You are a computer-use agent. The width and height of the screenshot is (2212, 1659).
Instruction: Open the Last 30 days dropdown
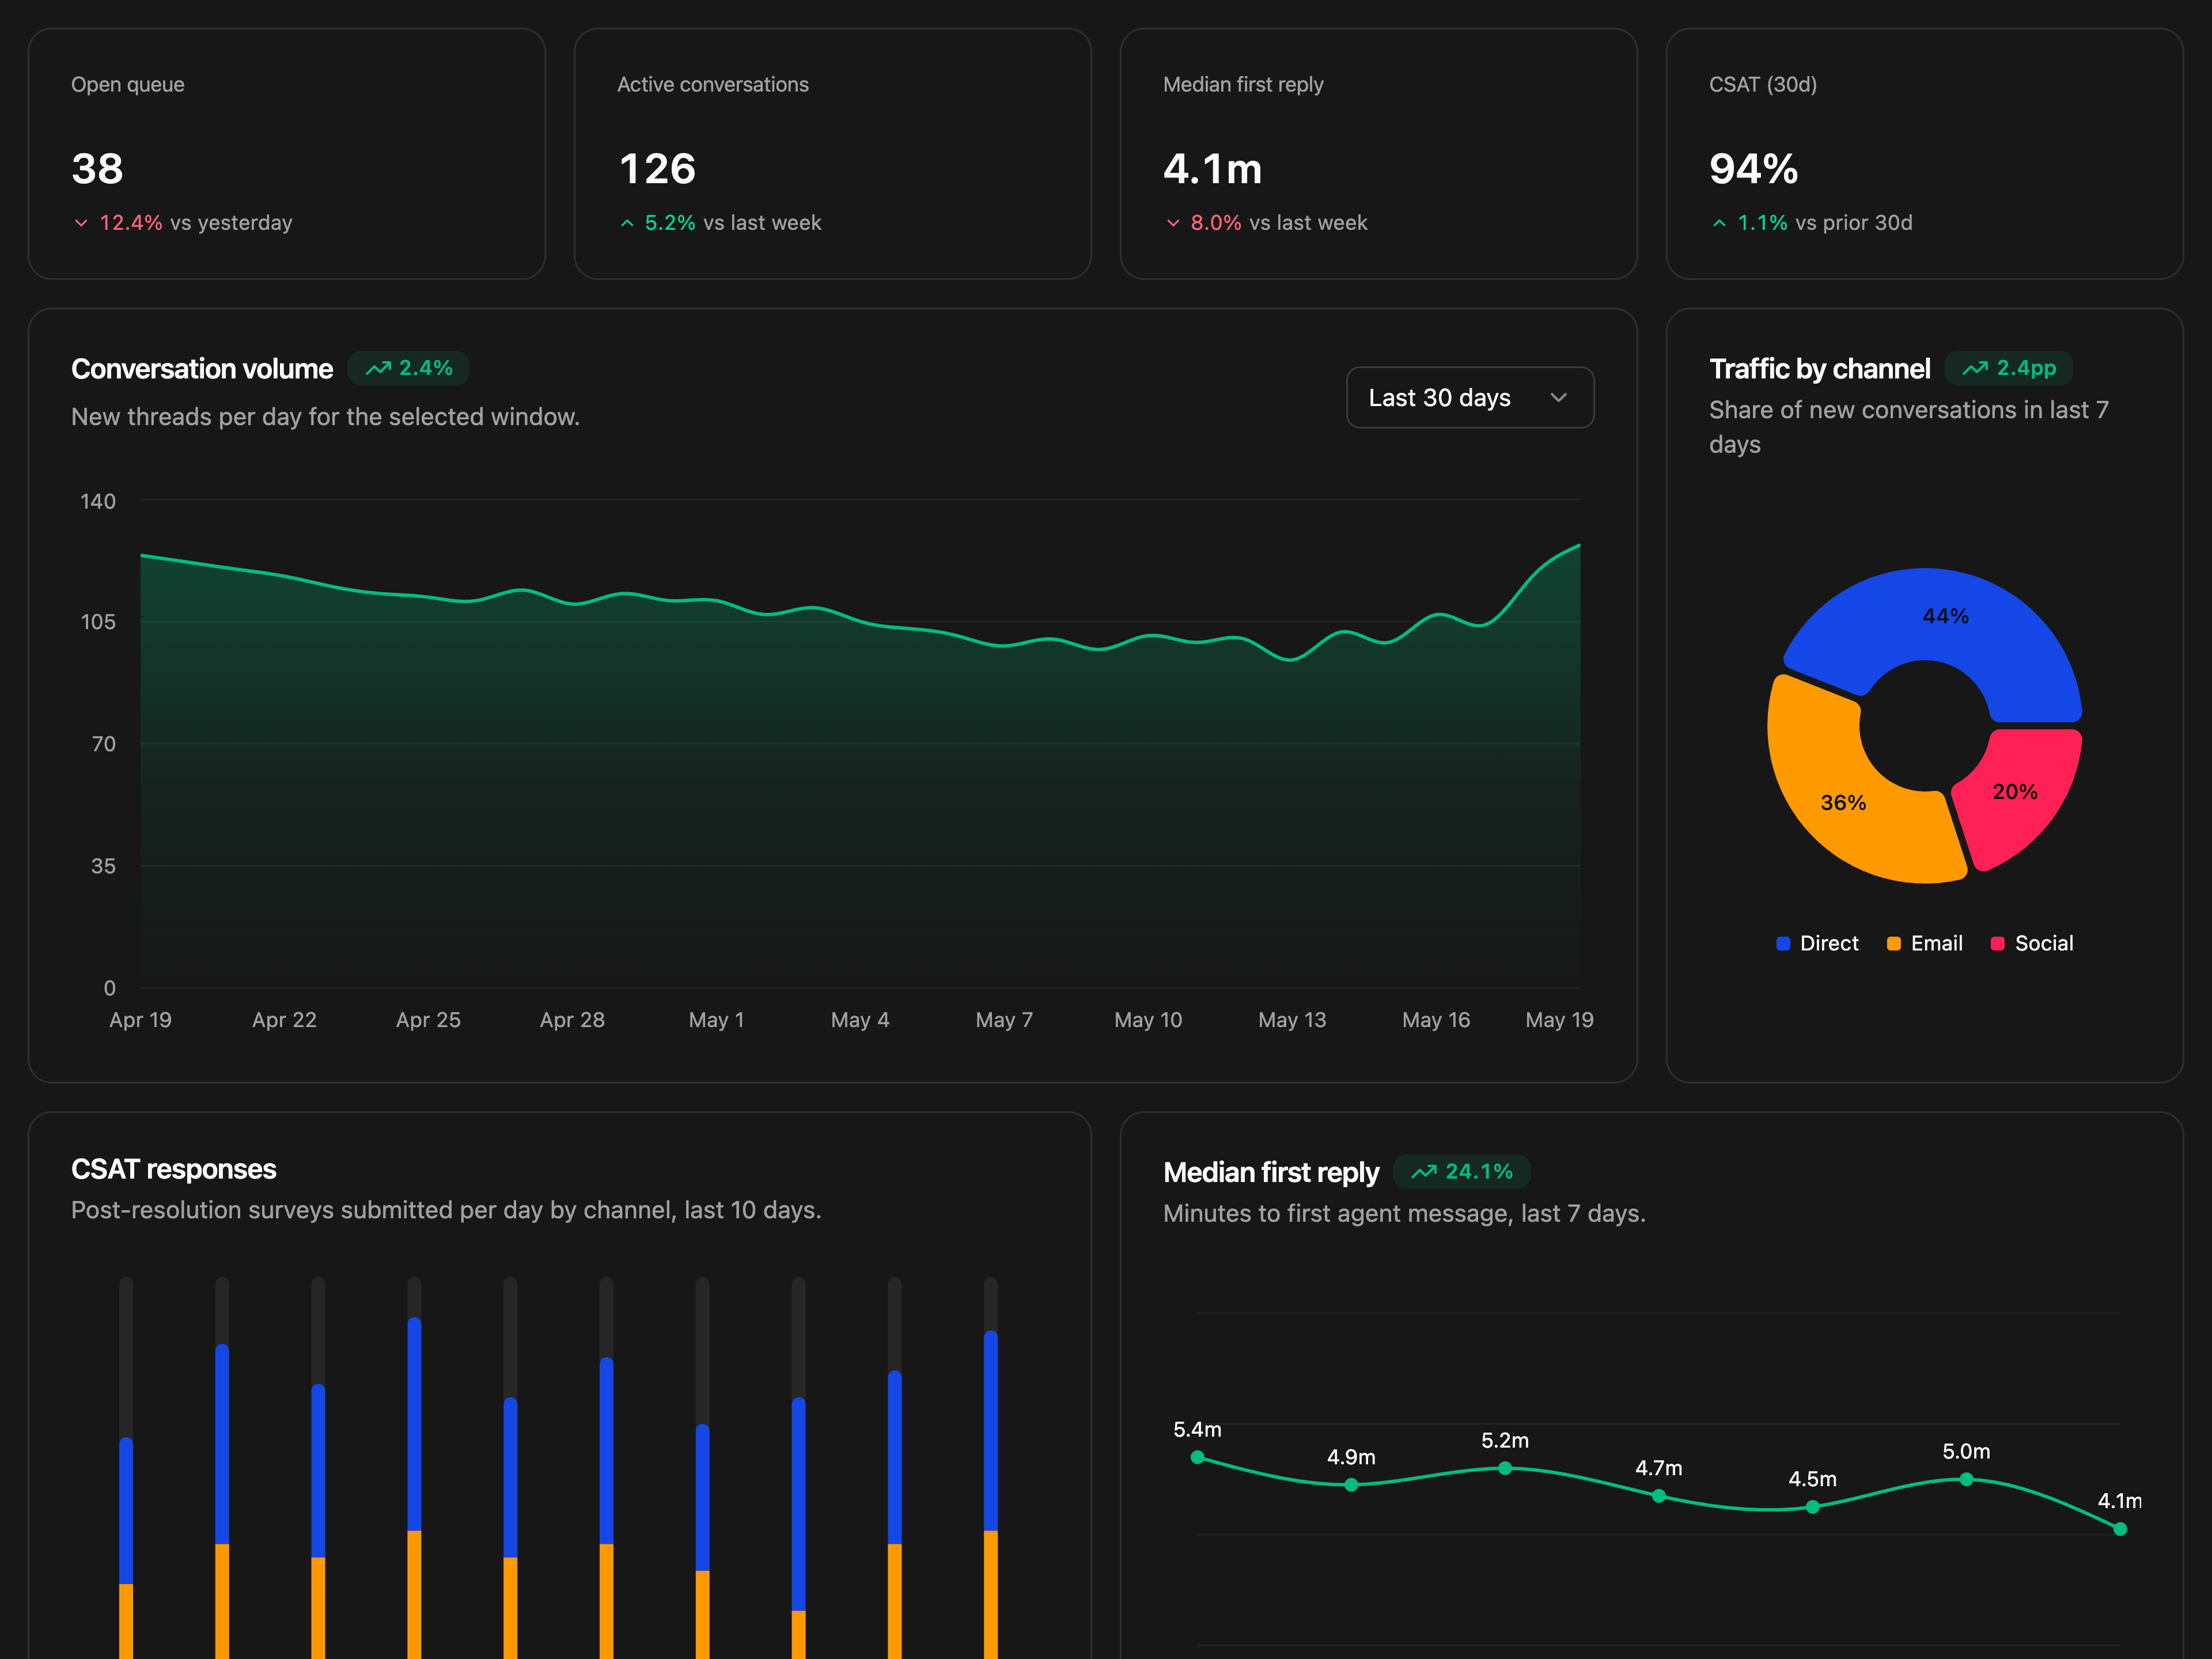click(1469, 397)
